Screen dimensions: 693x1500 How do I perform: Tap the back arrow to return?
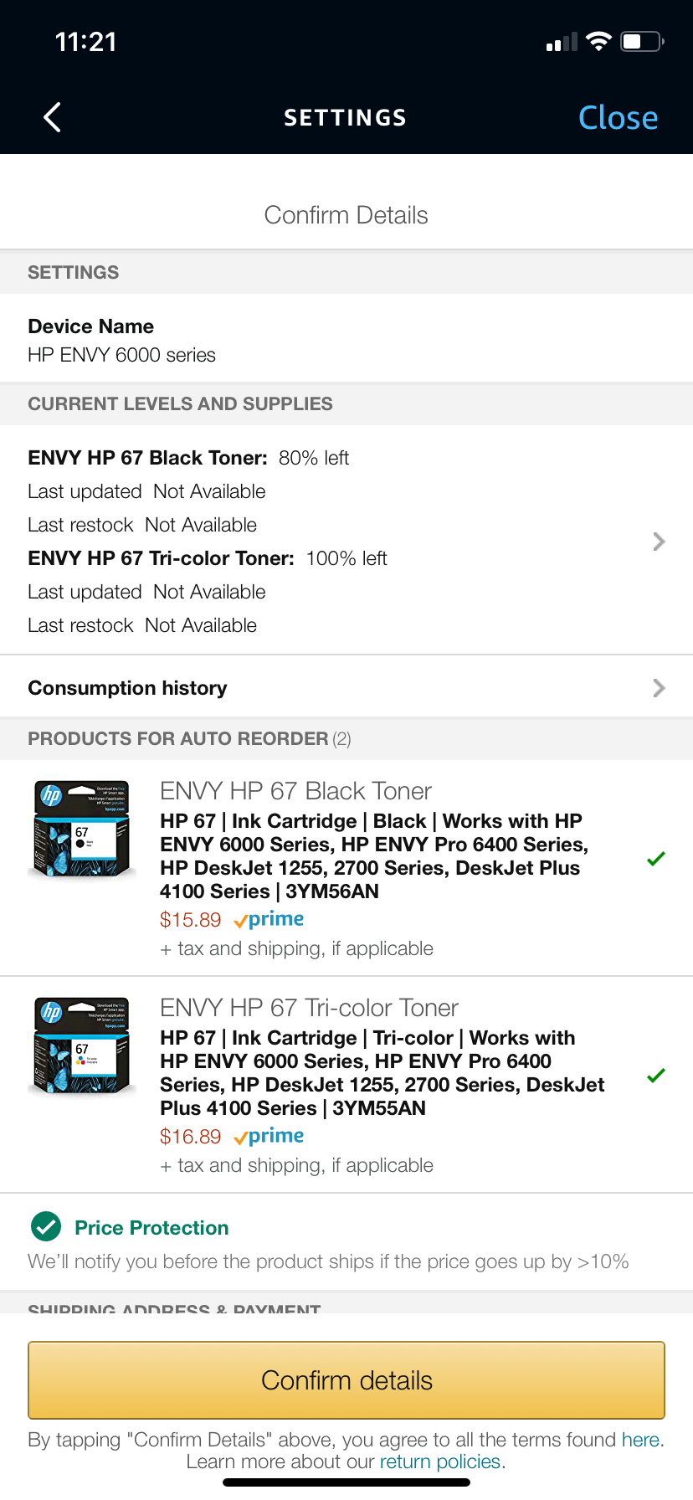click(x=52, y=117)
